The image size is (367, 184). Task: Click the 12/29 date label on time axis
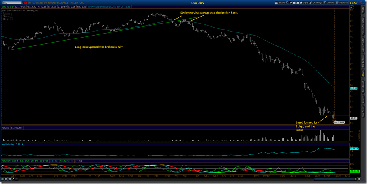pos(337,176)
